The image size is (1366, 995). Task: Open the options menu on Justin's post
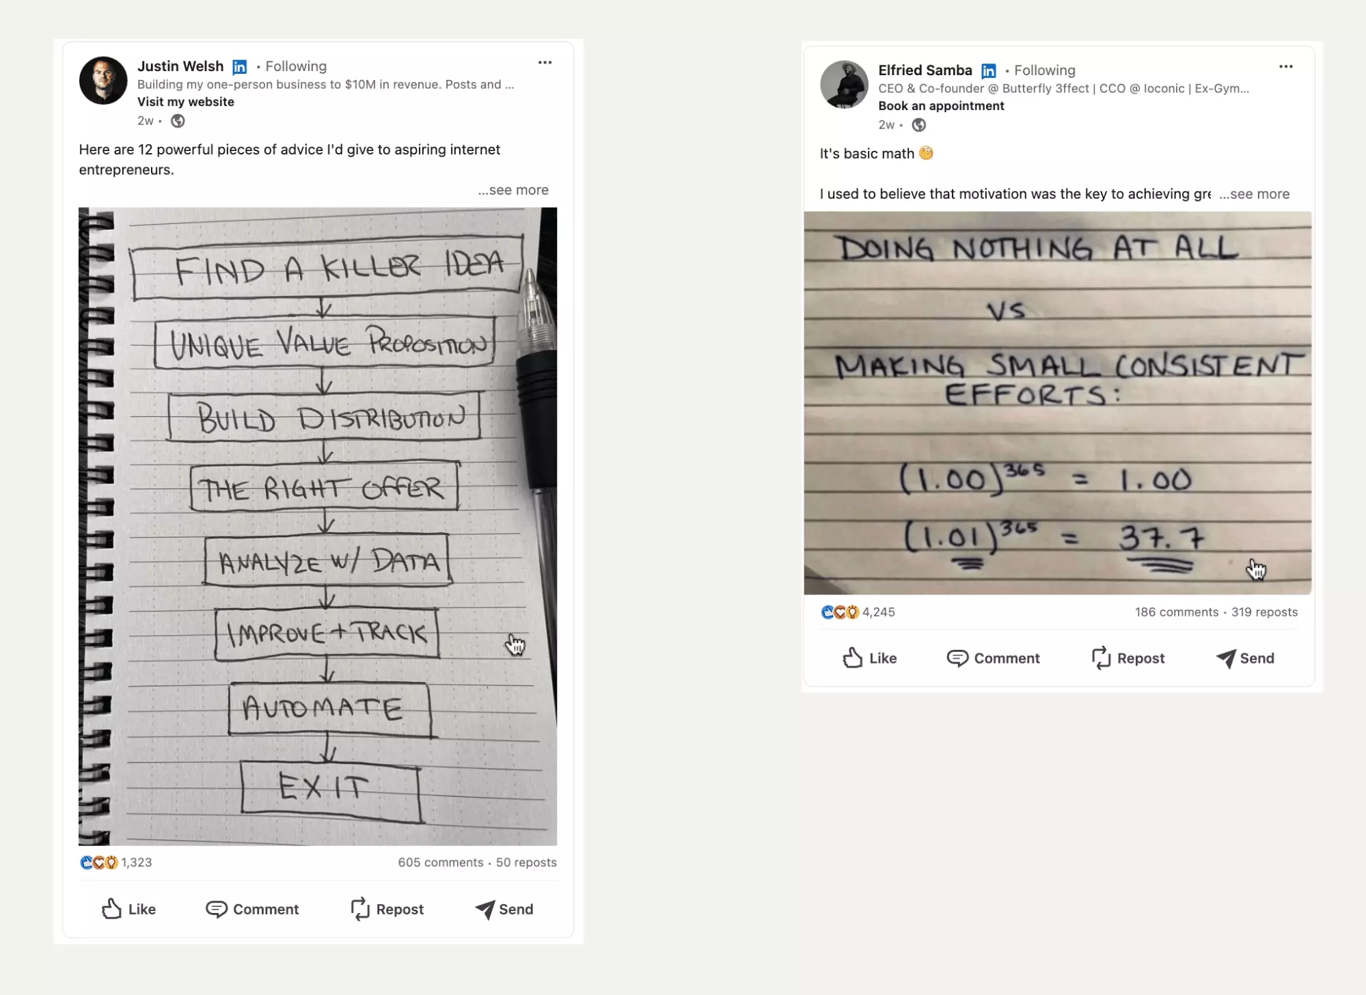pos(545,62)
